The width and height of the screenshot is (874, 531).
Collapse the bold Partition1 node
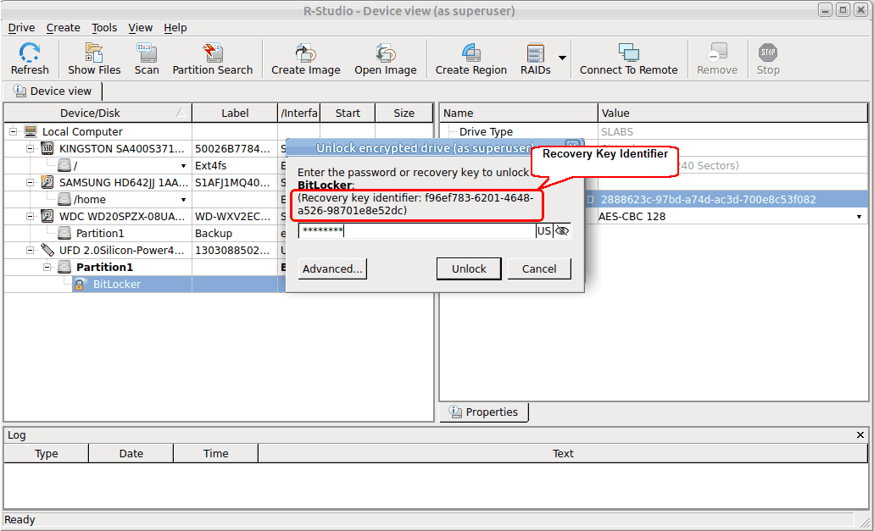click(47, 267)
